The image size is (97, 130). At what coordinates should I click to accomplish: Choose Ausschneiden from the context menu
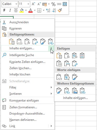28,22
